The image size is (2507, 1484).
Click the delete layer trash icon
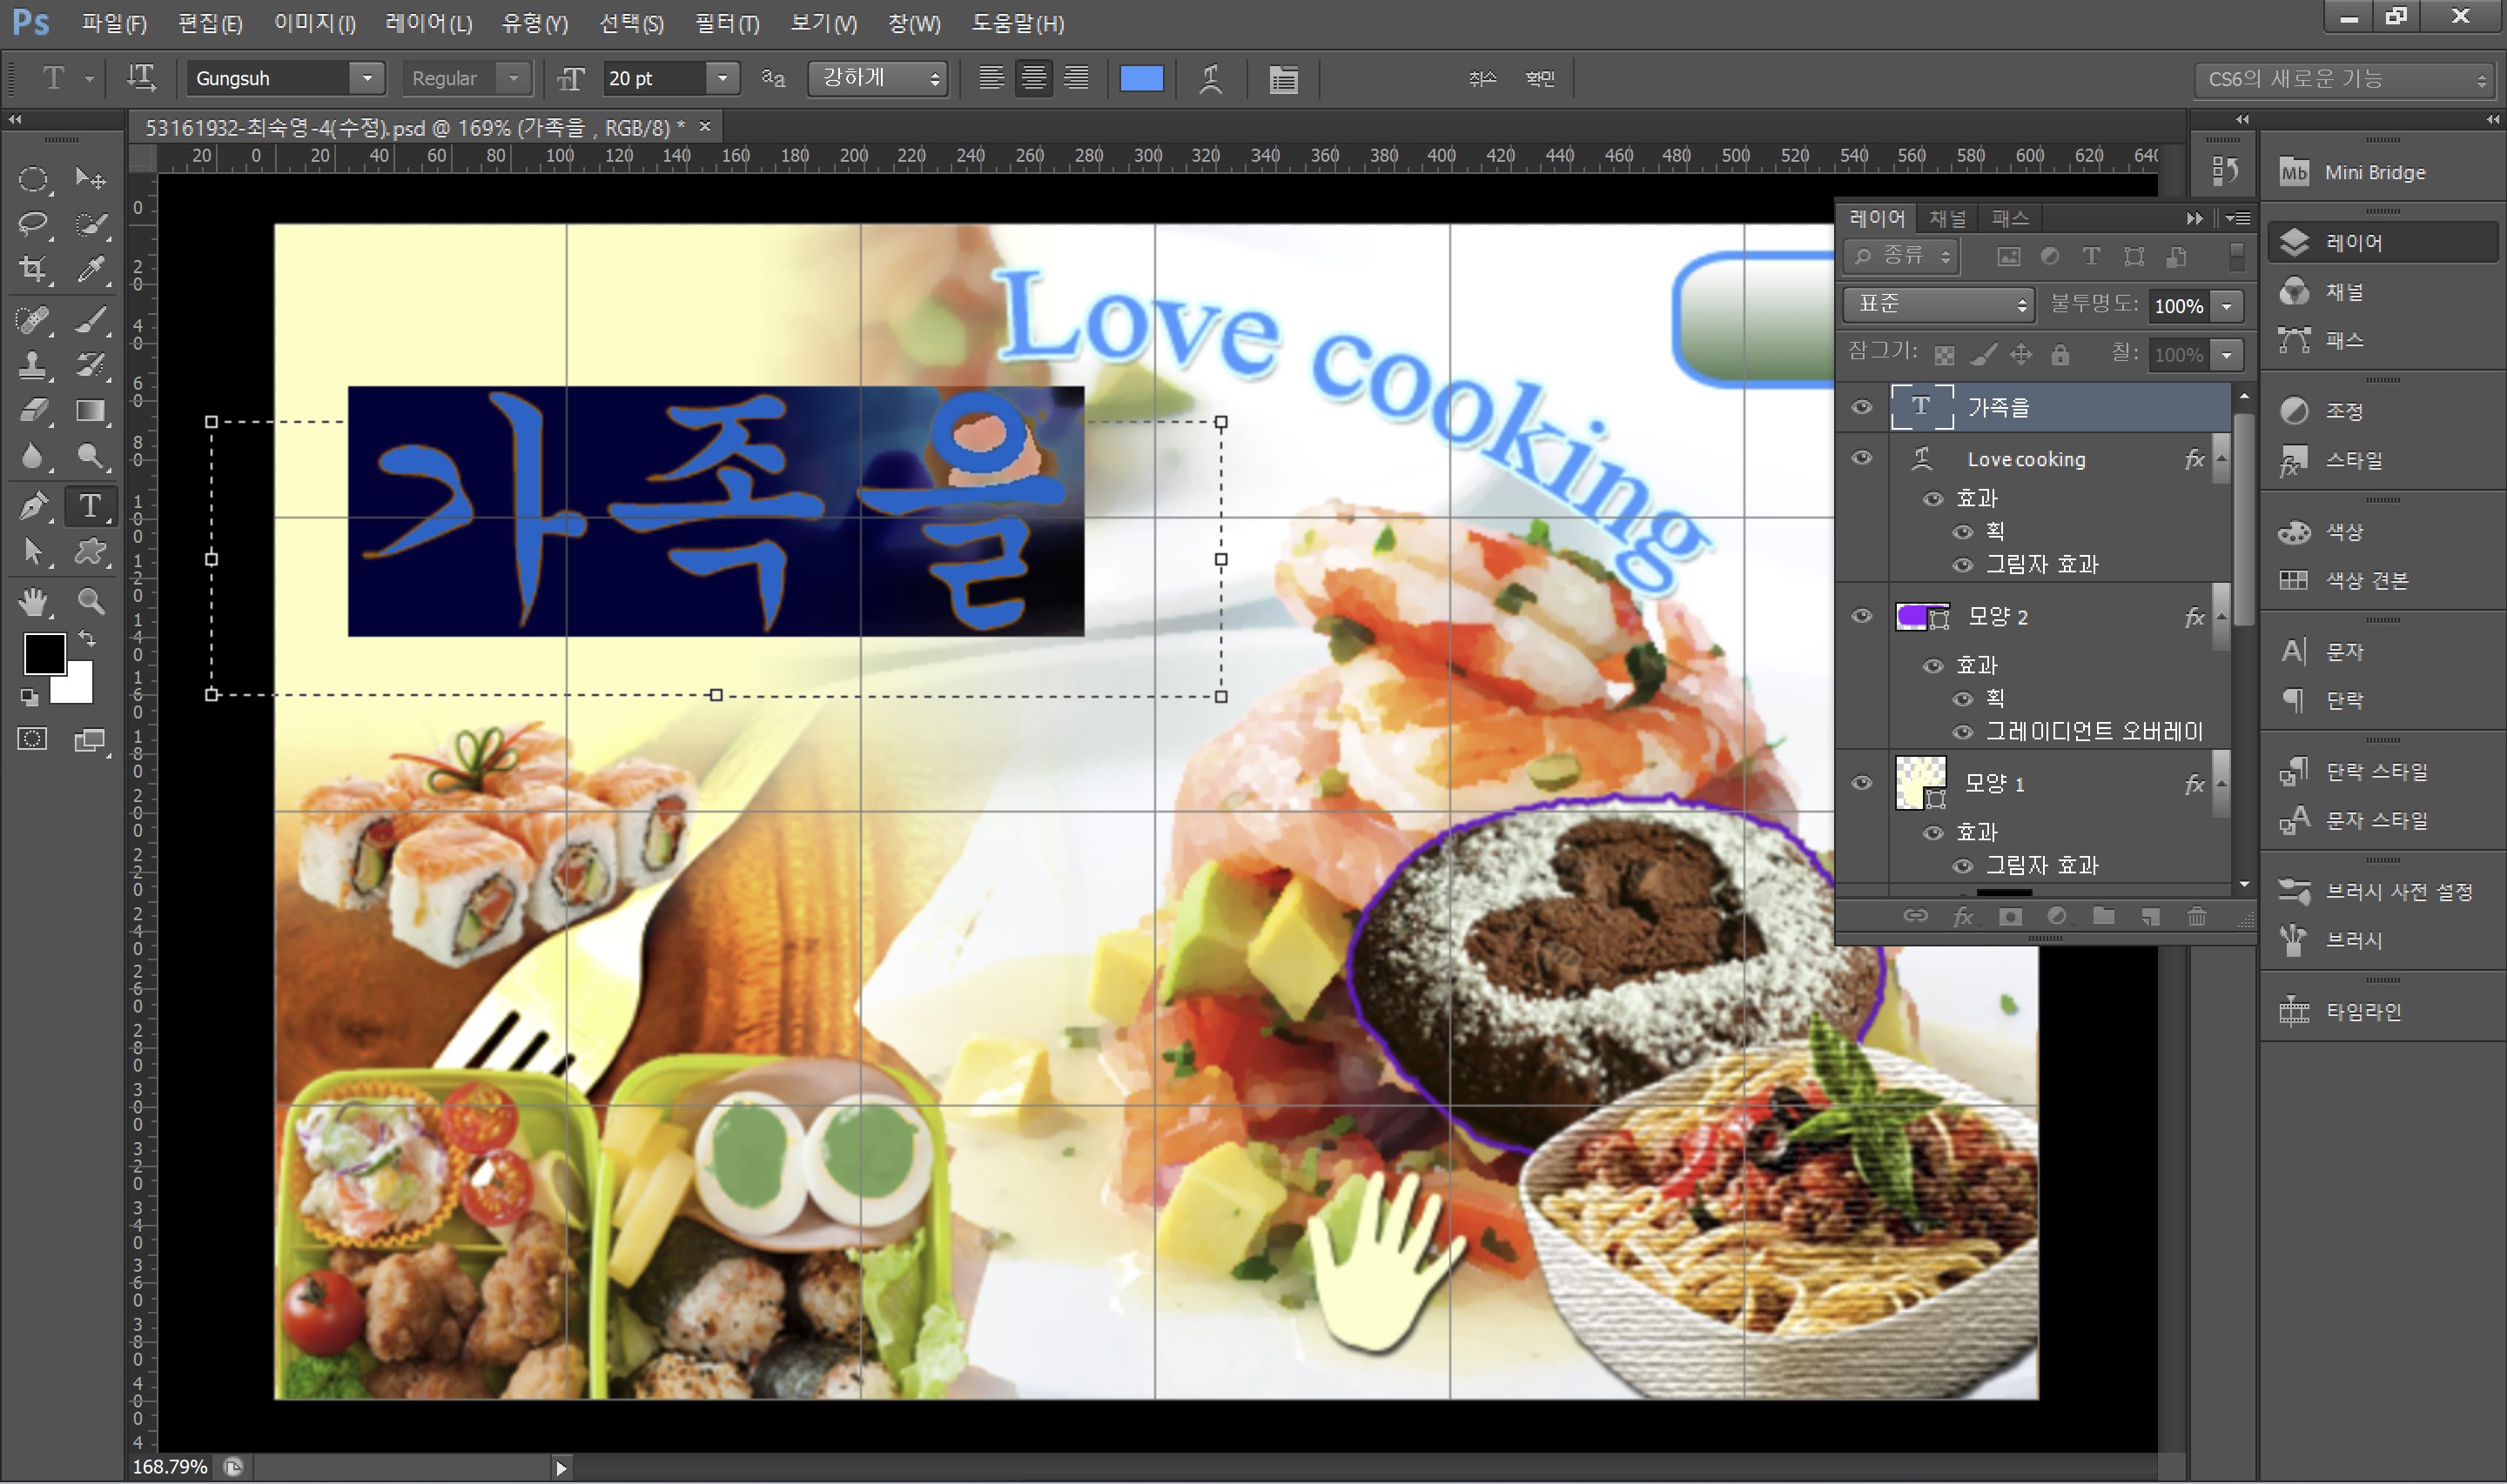2196,916
